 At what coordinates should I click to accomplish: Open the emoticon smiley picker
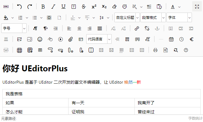[x=40, y=39]
